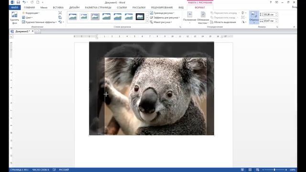Open the Коррекция dropdown
This screenshot has height=172, width=306.
point(31,13)
